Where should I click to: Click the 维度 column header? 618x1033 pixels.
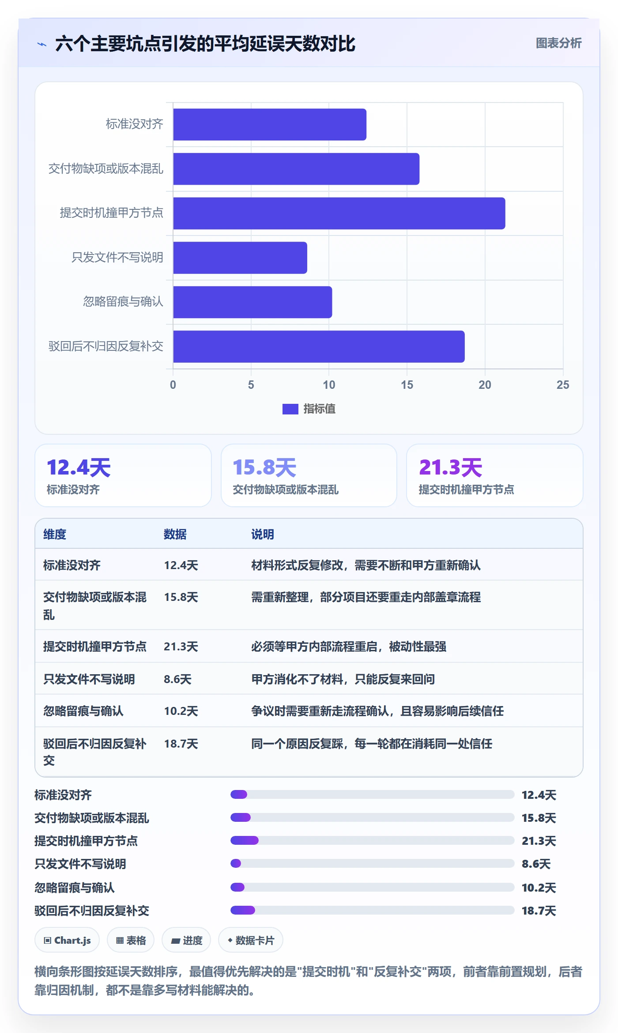[55, 534]
